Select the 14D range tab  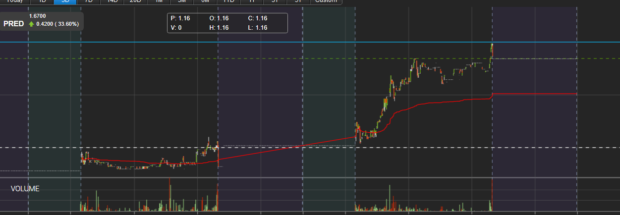tap(112, 1)
